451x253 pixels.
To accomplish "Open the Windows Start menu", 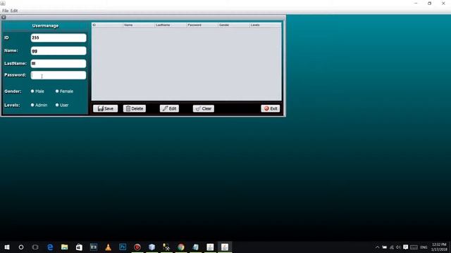I will [7, 247].
